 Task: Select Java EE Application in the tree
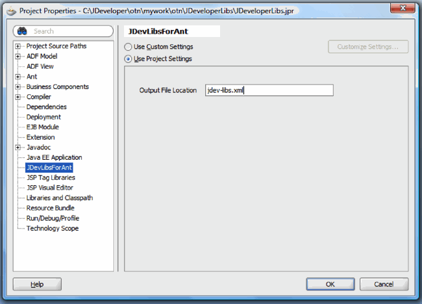pyautogui.click(x=54, y=157)
